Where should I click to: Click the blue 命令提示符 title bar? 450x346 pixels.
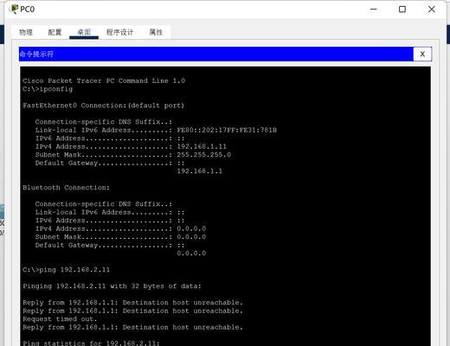(216, 54)
